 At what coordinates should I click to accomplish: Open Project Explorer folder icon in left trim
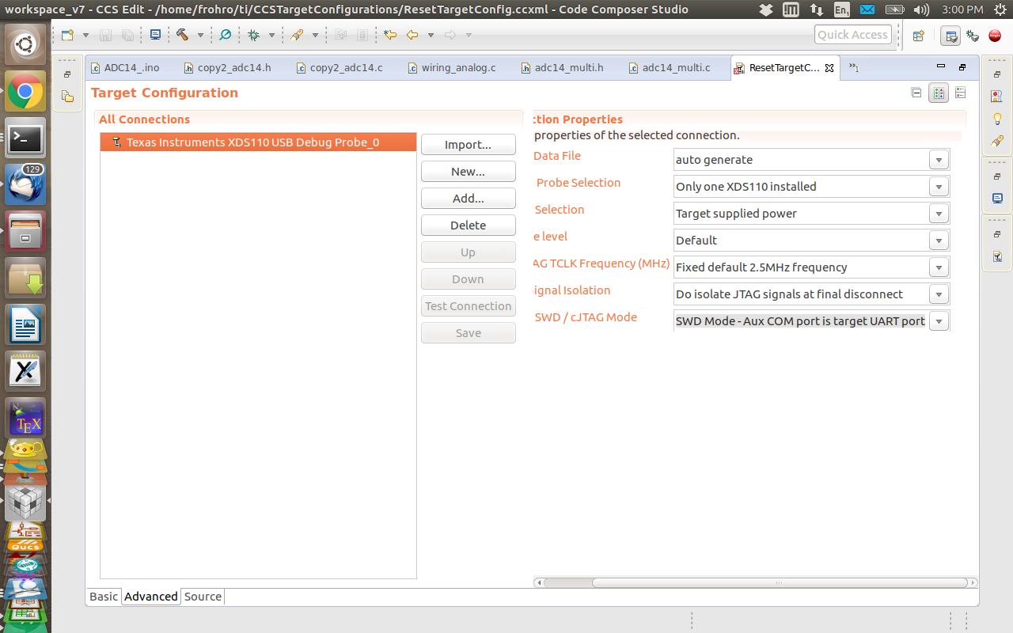67,96
